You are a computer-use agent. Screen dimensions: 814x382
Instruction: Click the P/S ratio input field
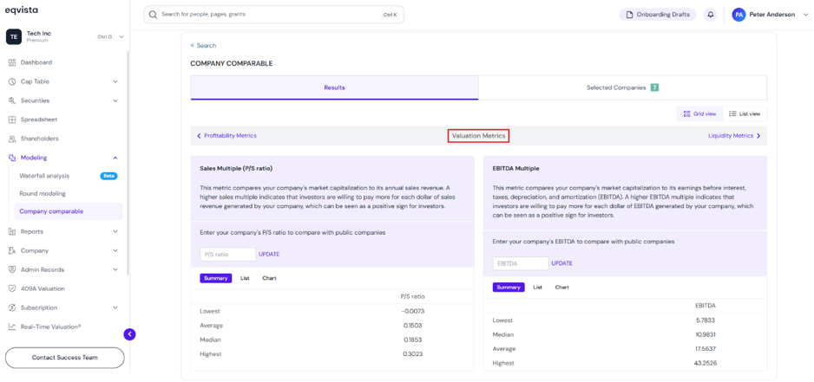click(228, 255)
